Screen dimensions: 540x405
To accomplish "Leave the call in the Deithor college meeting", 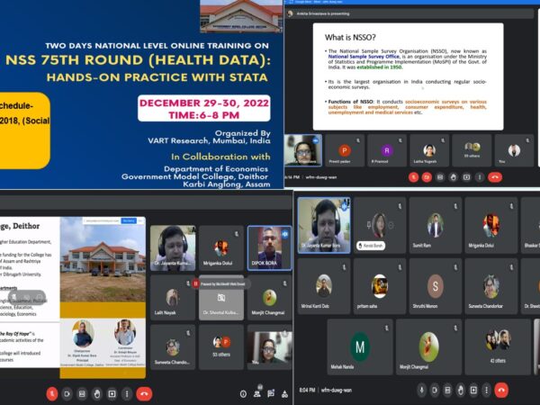I will [144, 393].
